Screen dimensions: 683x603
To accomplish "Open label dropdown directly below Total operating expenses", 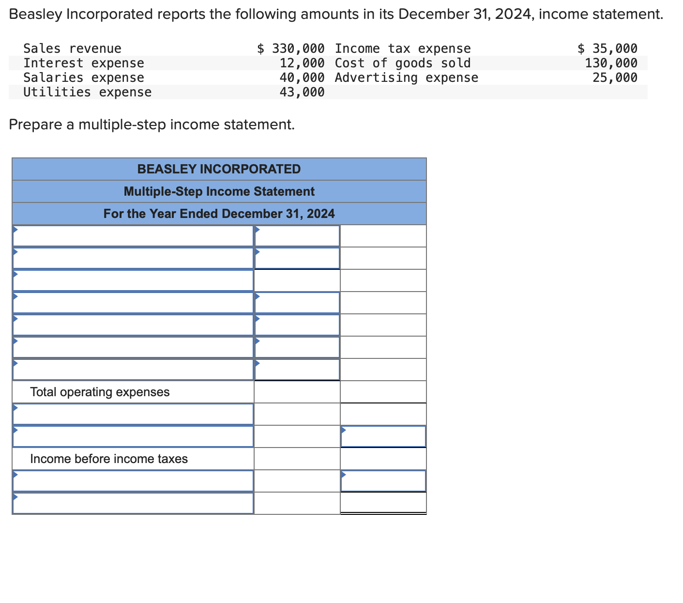I will click(x=133, y=414).
